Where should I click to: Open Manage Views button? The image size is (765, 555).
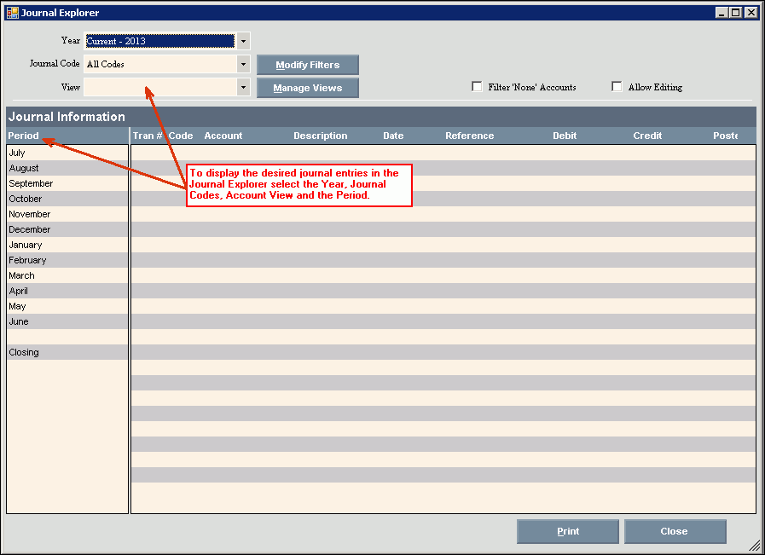307,88
